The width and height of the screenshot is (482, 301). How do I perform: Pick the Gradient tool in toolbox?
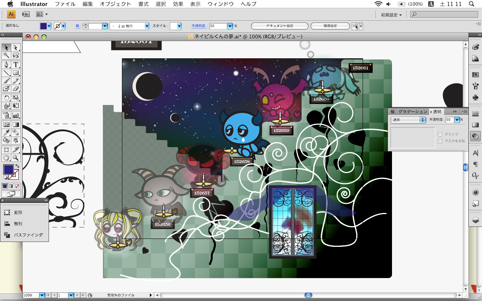point(15,125)
